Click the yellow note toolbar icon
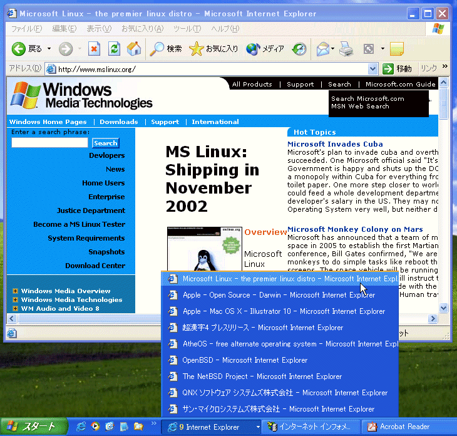Viewport: 457px width, 436px height. point(397,49)
